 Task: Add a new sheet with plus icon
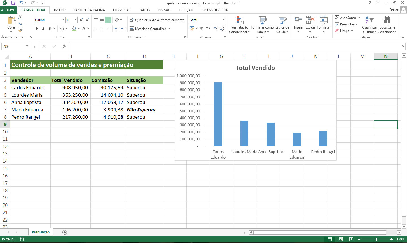point(65,232)
